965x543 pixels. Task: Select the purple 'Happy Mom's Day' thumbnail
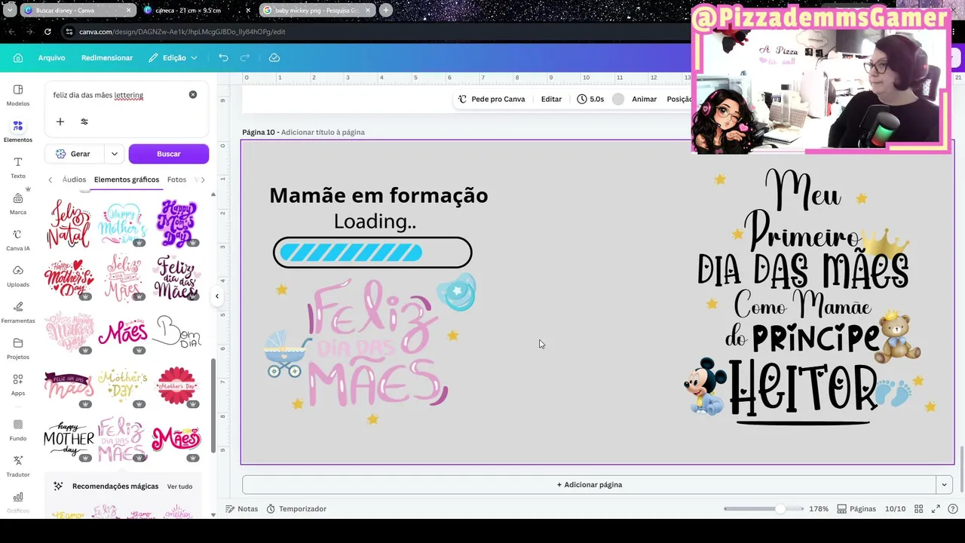coord(176,224)
